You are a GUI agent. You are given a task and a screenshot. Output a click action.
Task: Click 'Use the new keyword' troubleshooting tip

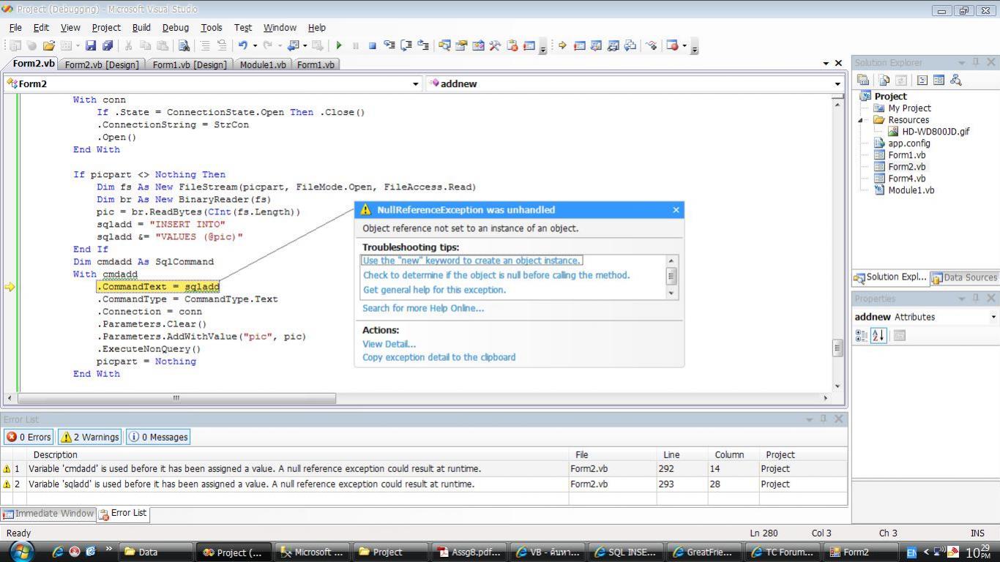[471, 261]
